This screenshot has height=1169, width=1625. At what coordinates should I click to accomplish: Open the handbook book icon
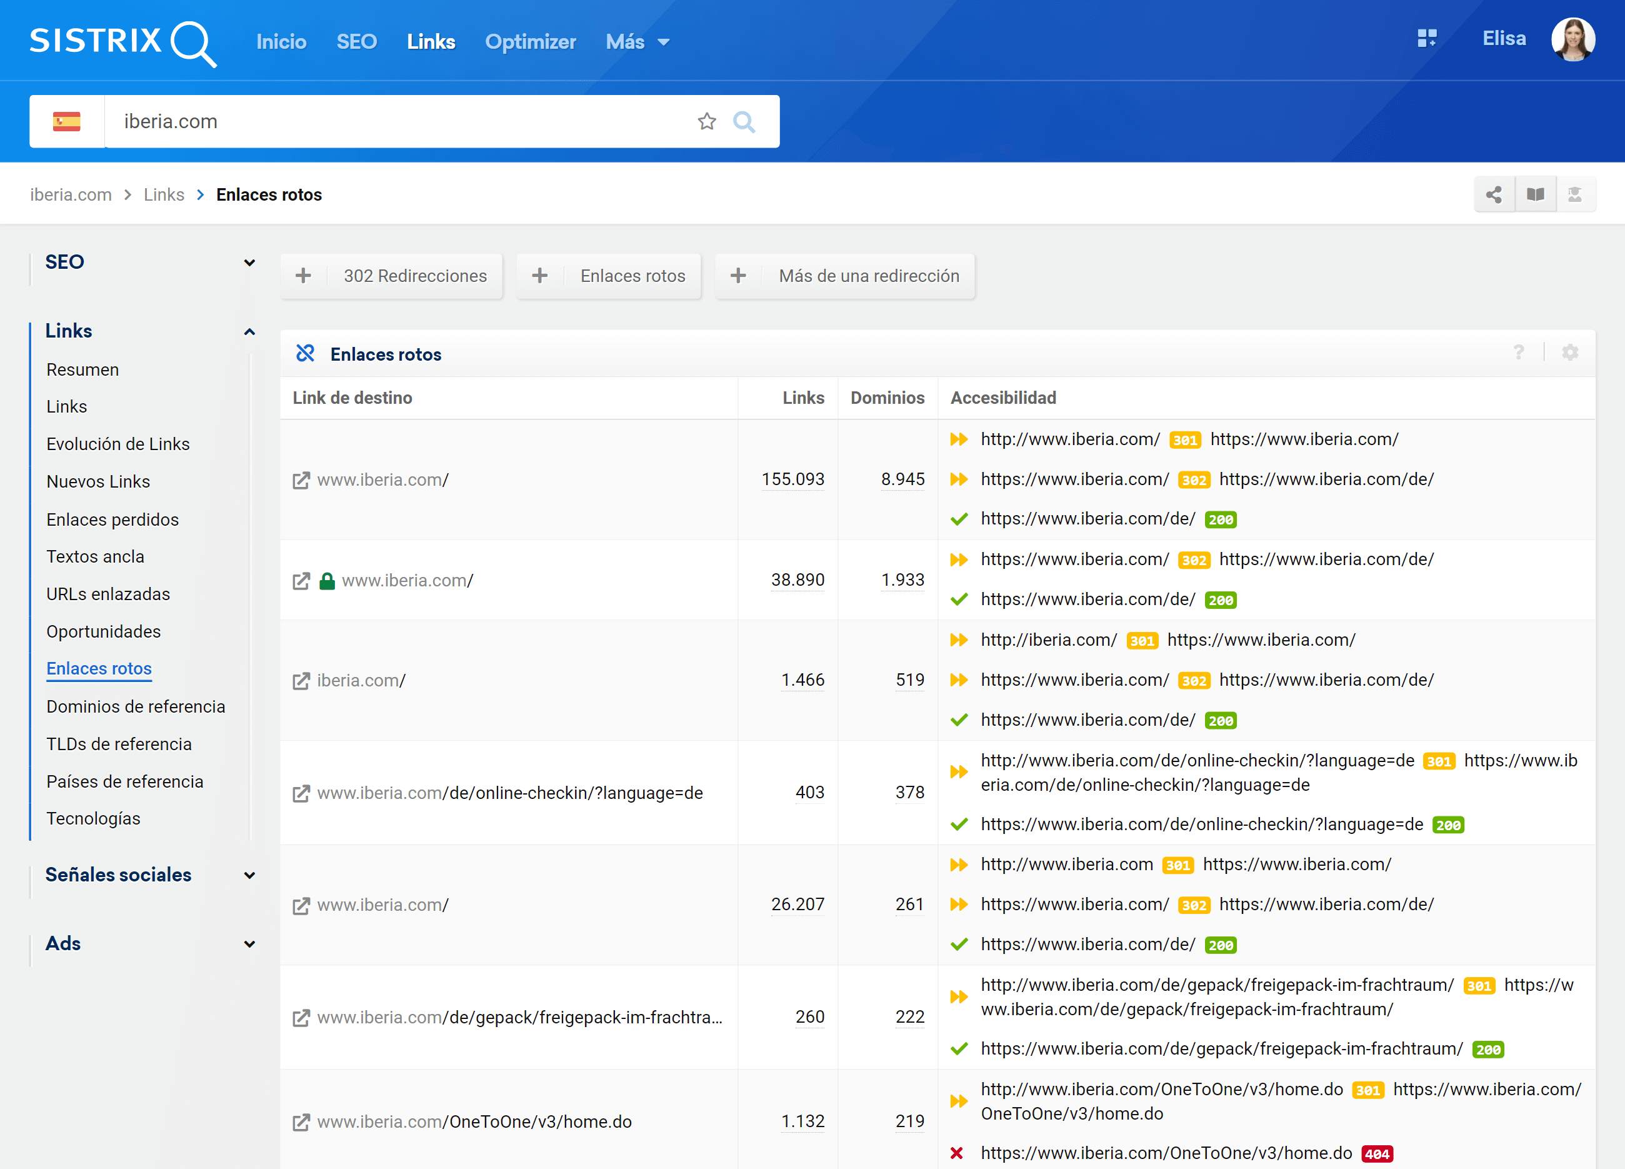tap(1535, 194)
